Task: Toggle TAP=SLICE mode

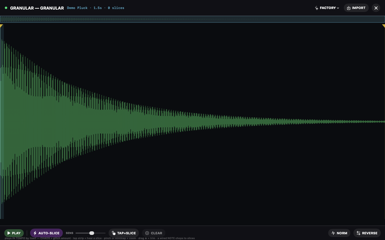Action: 124,233
